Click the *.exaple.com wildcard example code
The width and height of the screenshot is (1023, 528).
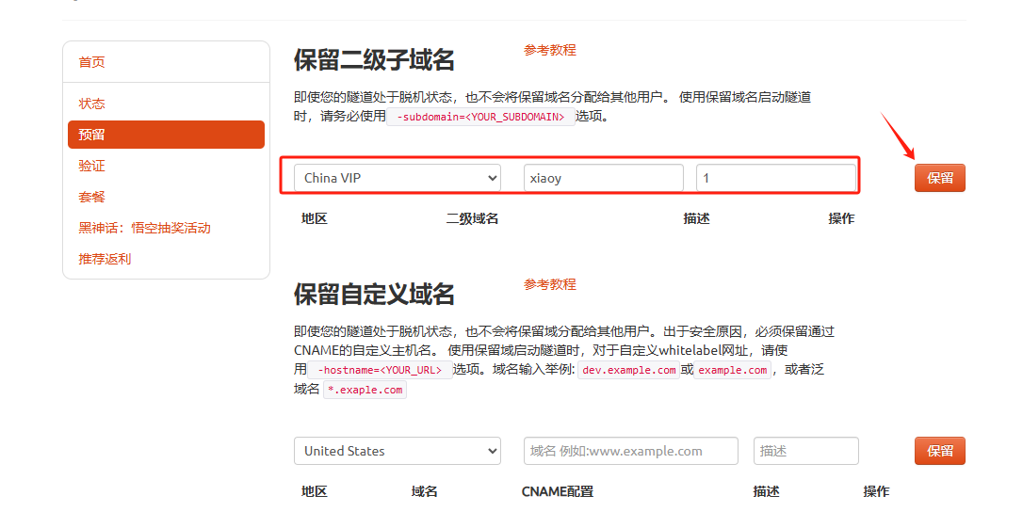pos(365,390)
